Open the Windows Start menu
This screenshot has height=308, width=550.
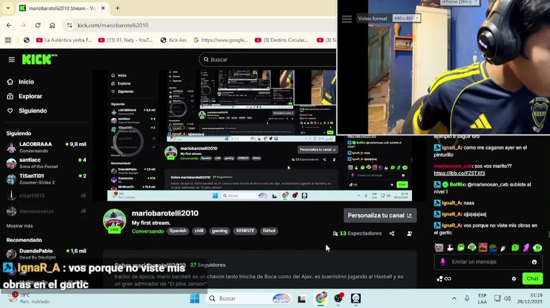(x=194, y=298)
